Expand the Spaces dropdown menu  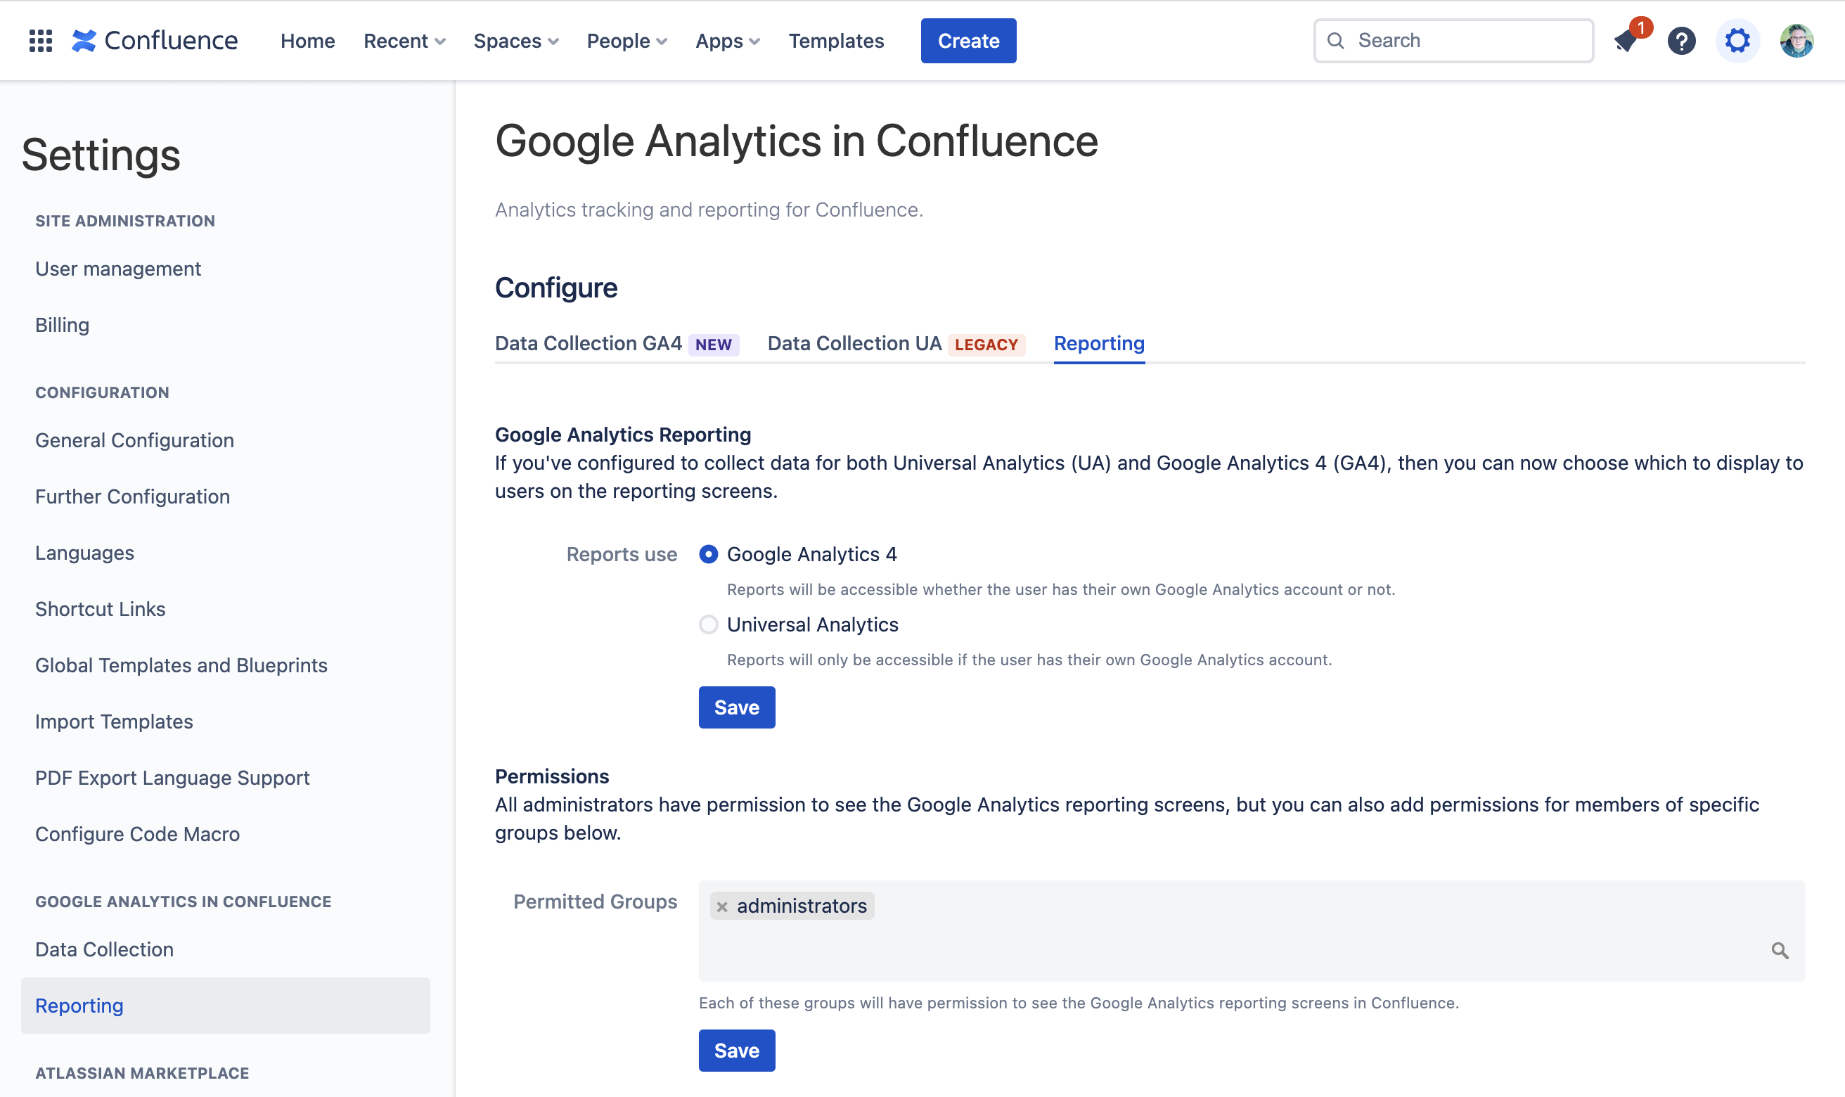(x=516, y=41)
